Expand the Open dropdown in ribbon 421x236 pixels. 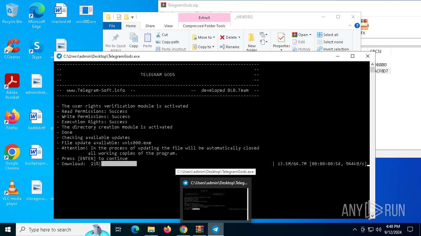coord(310,35)
